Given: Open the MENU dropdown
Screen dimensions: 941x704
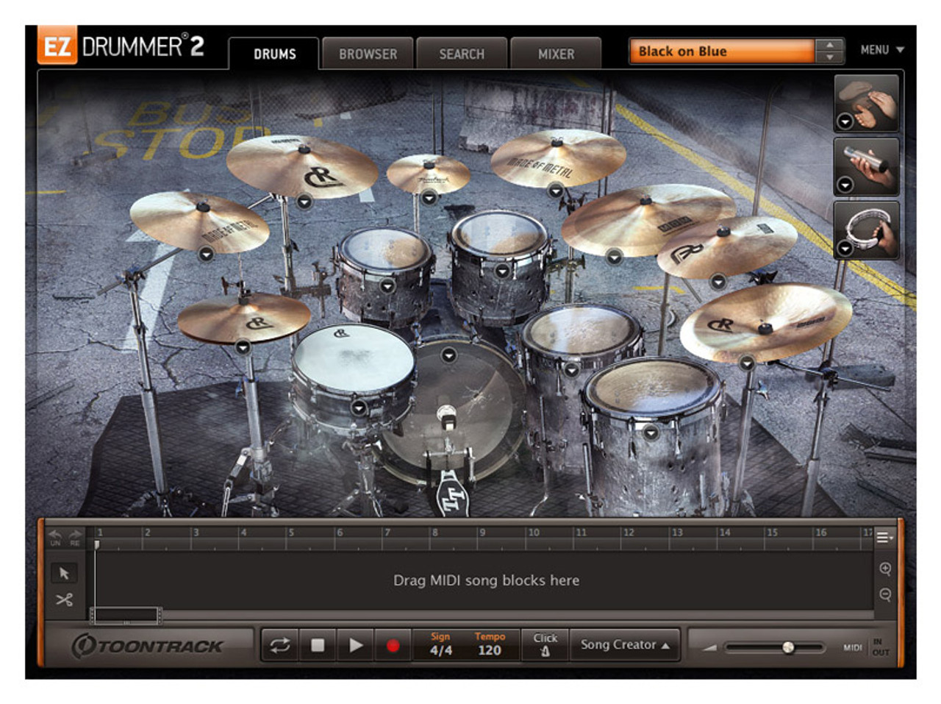Looking at the screenshot, I should [882, 50].
